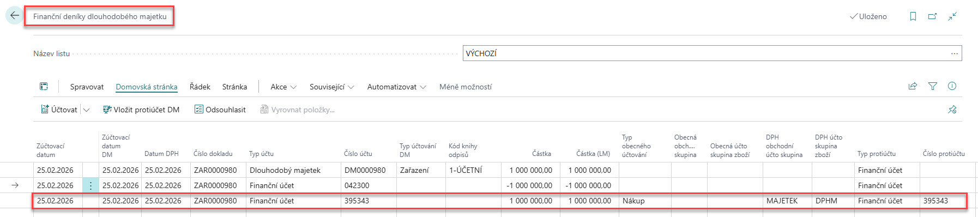Open row options with the three dots
This screenshot has height=217, width=978.
click(x=90, y=185)
